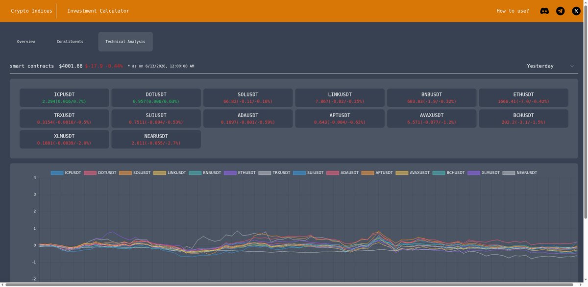This screenshot has width=588, height=287.
Task: Click the ADAUSDT price card
Action: click(248, 119)
